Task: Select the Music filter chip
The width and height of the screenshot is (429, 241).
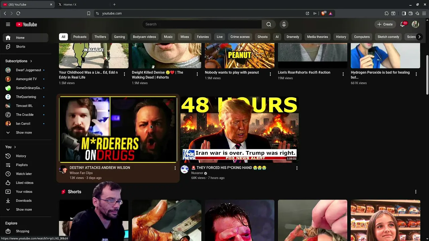Action: click(x=168, y=37)
